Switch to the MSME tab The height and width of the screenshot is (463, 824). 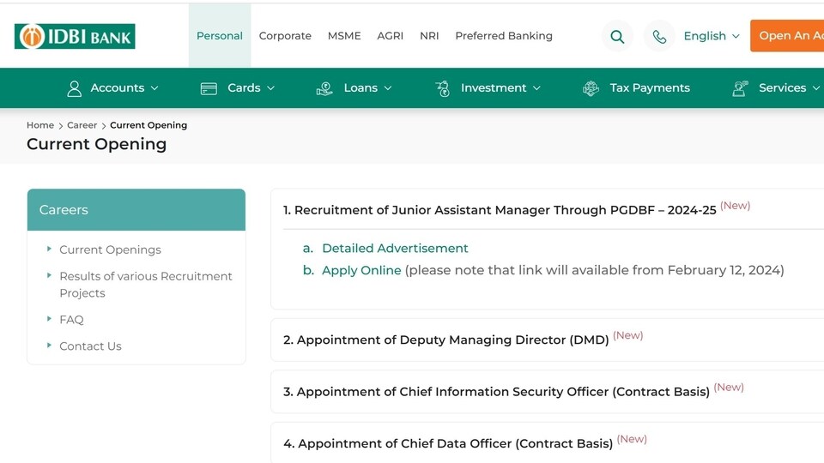coord(344,36)
